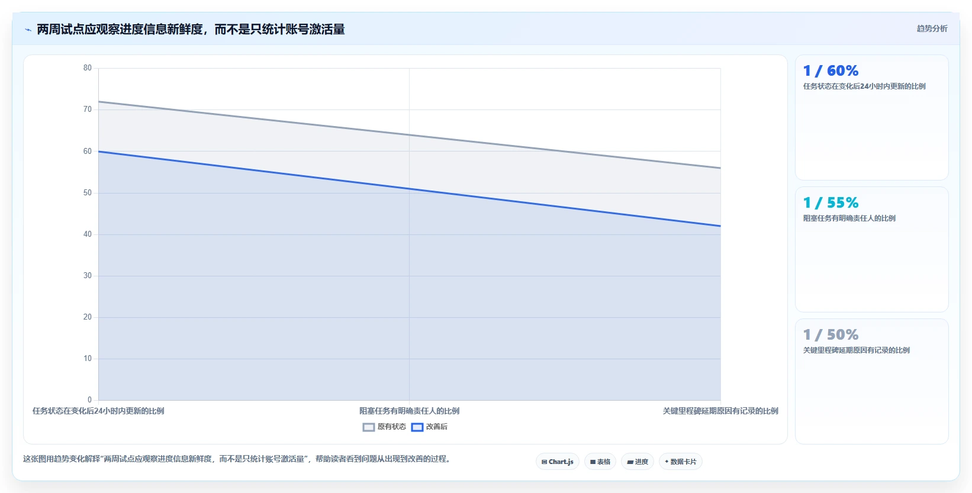Image resolution: width=972 pixels, height=493 pixels.
Task: Click x-axis label 任务状态在变化后24小时内更新的比例
Action: (x=98, y=411)
